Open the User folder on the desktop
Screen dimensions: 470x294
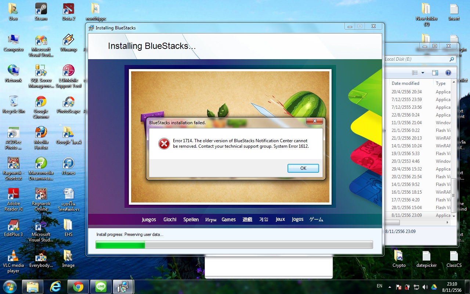[x=13, y=12]
